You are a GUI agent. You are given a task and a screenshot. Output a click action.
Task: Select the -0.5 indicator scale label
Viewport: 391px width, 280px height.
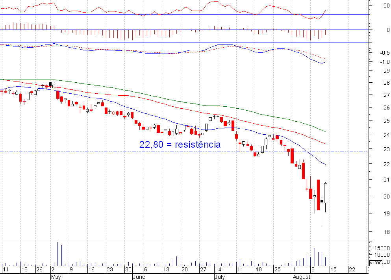(385, 53)
